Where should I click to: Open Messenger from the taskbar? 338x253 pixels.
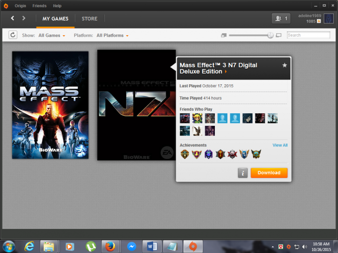(131, 247)
